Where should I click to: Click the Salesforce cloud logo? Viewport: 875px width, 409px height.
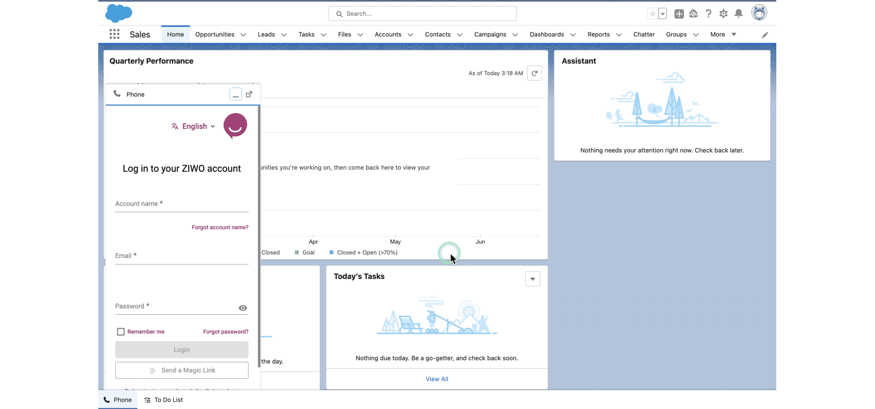119,13
